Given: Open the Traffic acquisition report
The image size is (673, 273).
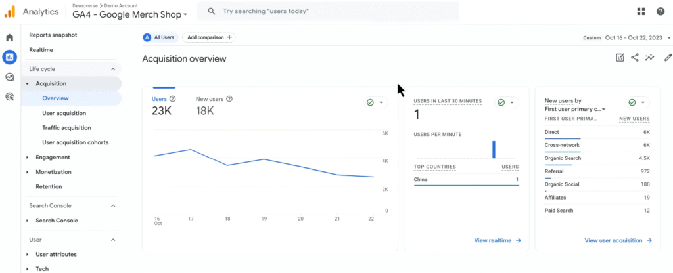Looking at the screenshot, I should pyautogui.click(x=66, y=128).
